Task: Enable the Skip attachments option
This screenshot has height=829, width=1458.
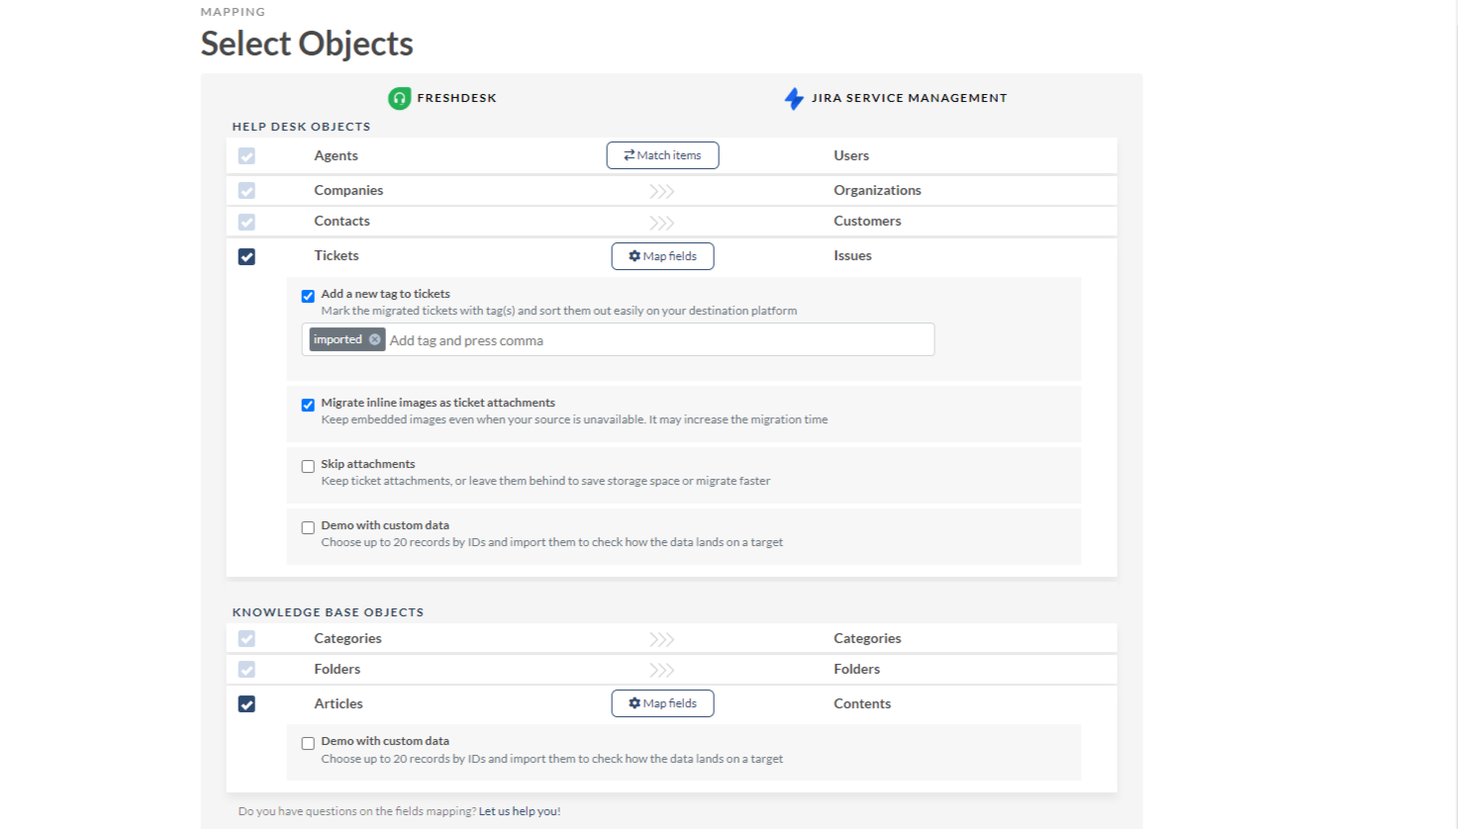Action: point(308,466)
